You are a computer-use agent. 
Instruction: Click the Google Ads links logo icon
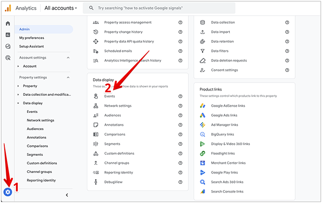(x=202, y=115)
